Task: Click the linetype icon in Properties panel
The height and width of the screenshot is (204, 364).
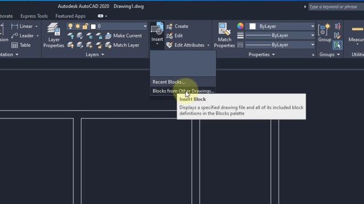Action: [240, 45]
